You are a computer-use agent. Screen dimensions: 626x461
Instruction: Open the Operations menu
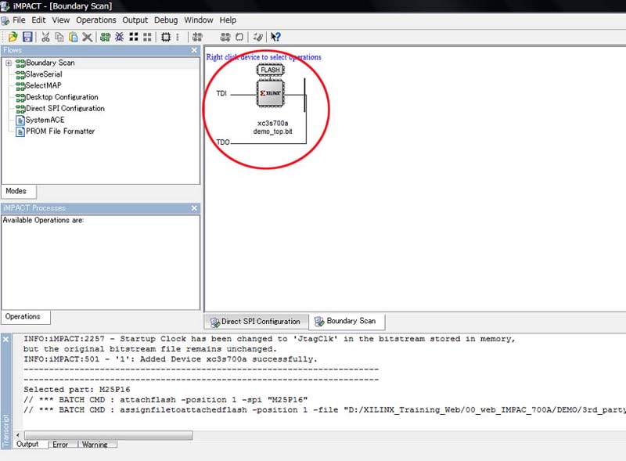tap(96, 20)
